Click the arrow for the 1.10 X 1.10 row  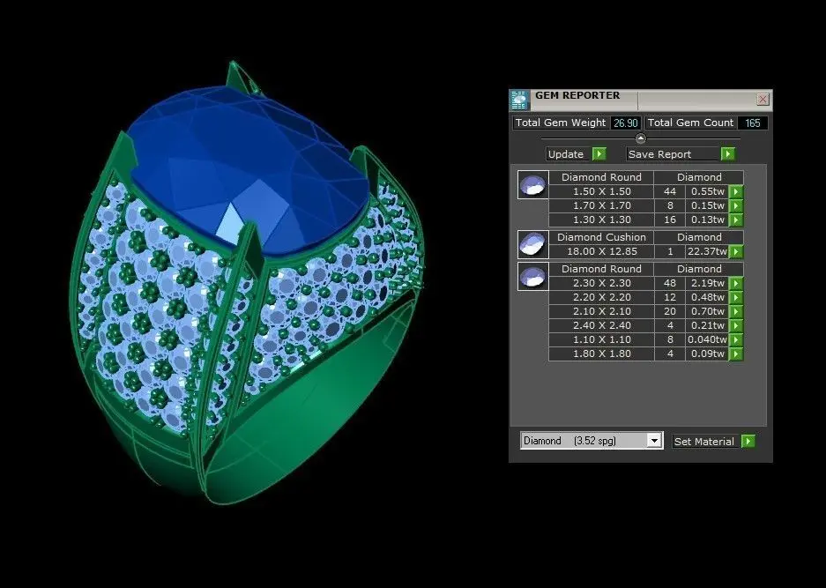click(736, 339)
